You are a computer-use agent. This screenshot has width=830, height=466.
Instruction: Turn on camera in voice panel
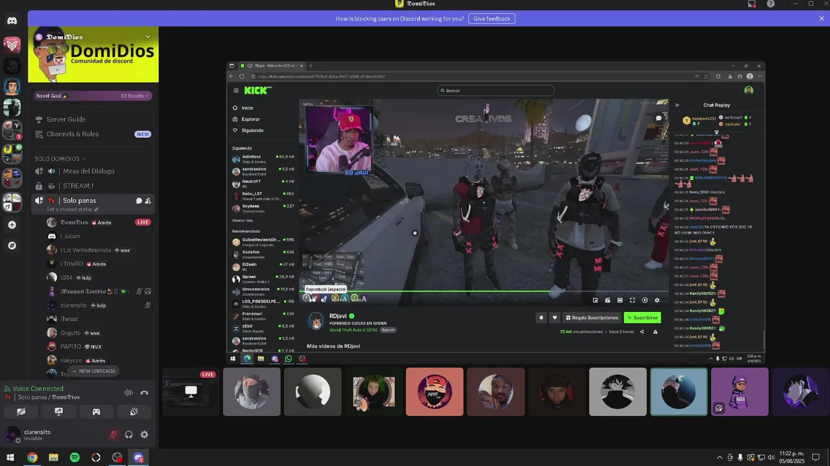(x=21, y=412)
